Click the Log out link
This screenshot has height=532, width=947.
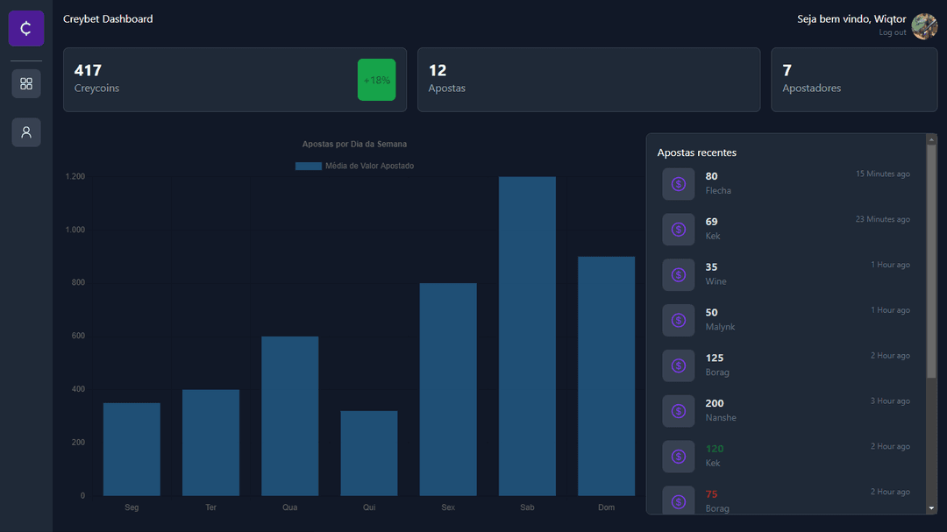tap(892, 32)
